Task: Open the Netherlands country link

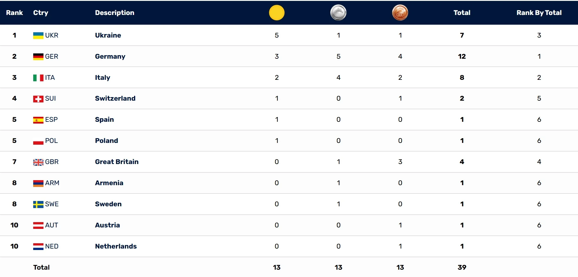Action: (x=116, y=246)
